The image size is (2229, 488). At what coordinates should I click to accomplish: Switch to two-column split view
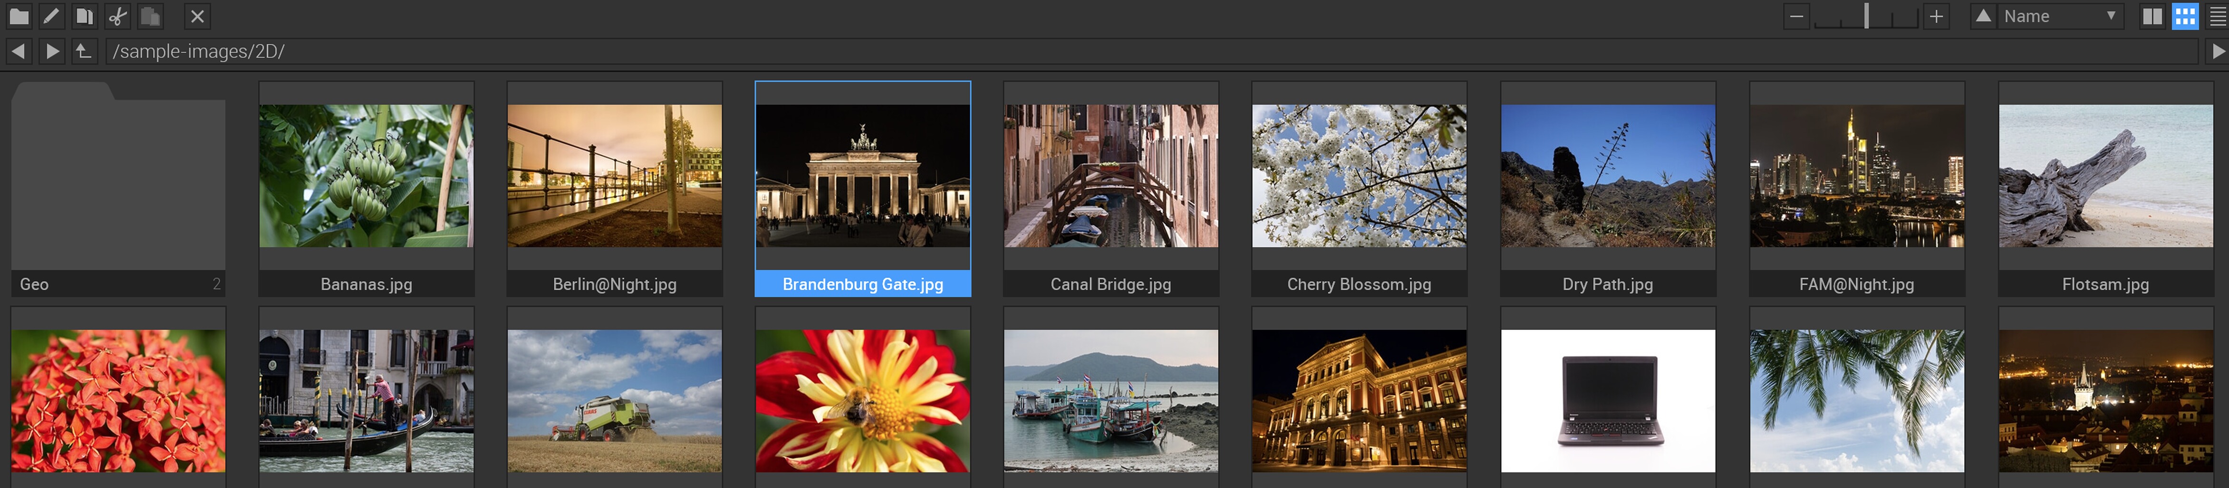coord(2152,17)
